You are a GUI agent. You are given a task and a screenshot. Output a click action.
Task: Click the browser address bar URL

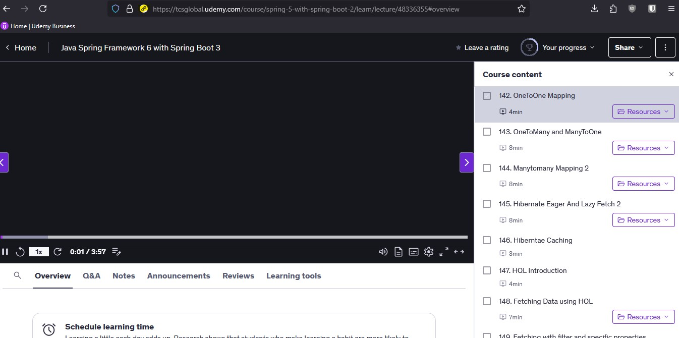306,9
